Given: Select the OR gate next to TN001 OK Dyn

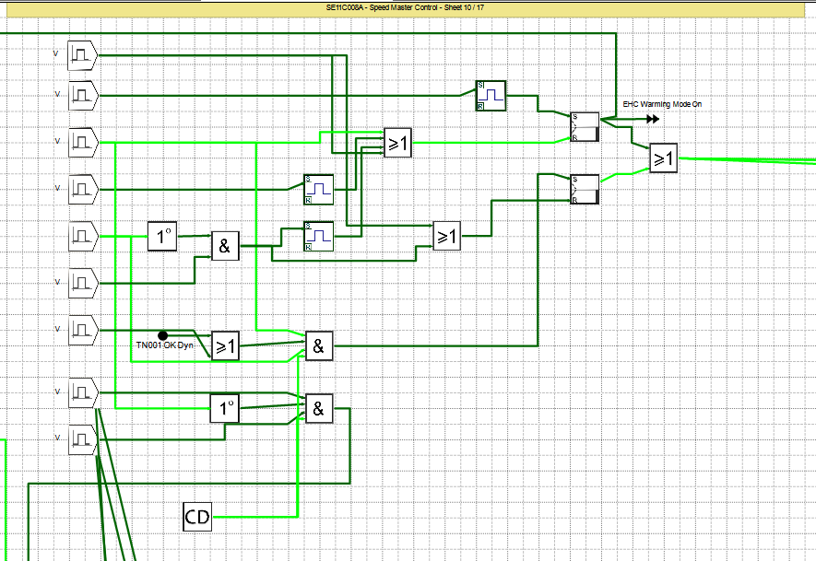Looking at the screenshot, I should (x=225, y=345).
